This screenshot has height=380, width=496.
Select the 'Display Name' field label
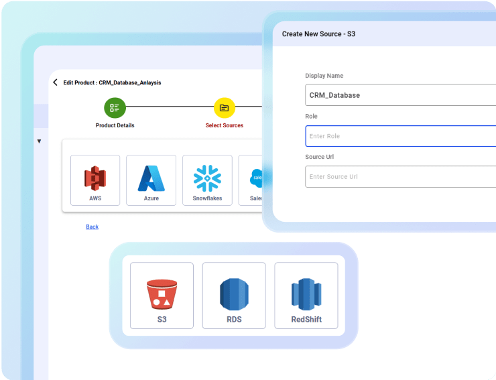click(x=324, y=76)
